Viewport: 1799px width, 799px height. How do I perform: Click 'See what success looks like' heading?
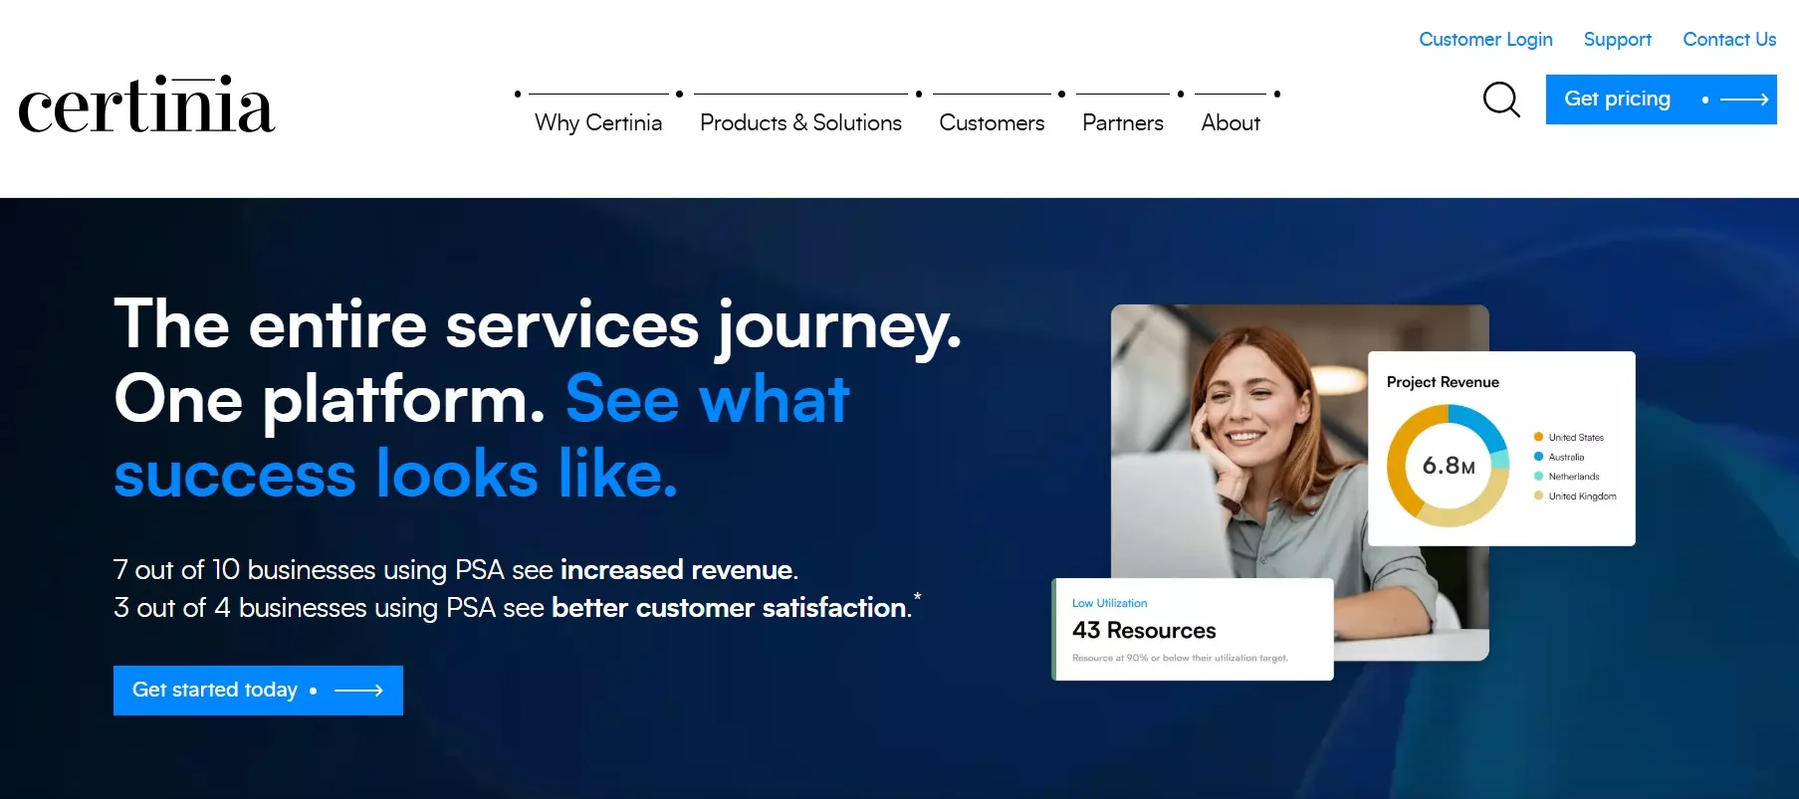(x=482, y=436)
